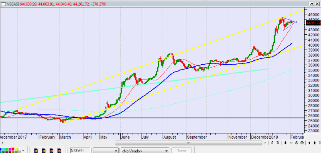Click the NSEASI symbol input field
The height and width of the screenshot is (153, 321).
(x=80, y=151)
